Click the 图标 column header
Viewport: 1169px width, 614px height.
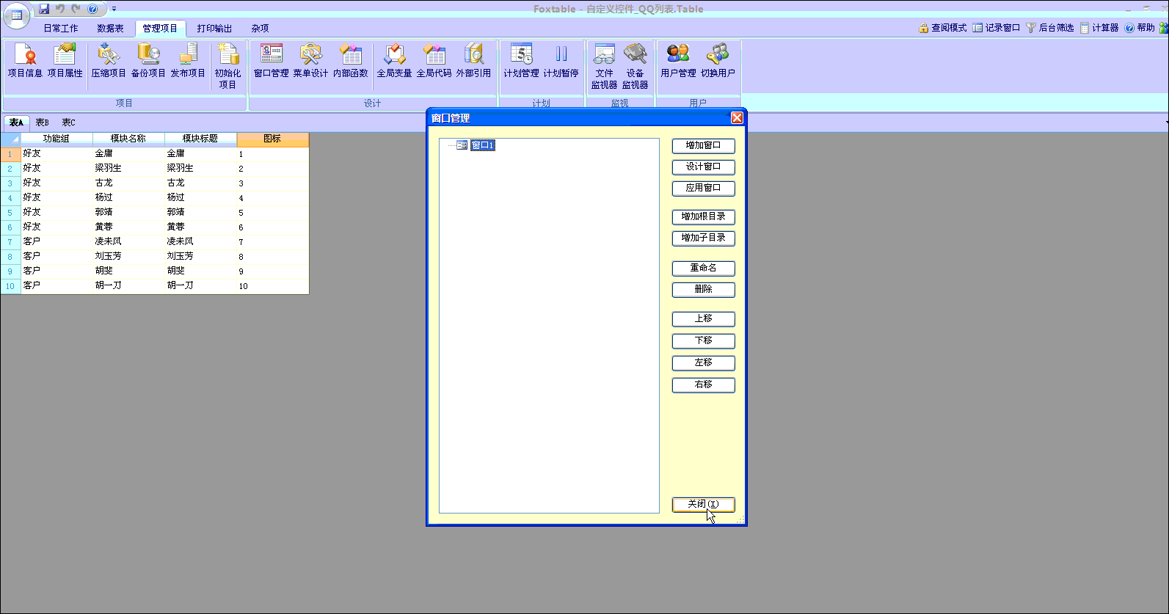272,139
